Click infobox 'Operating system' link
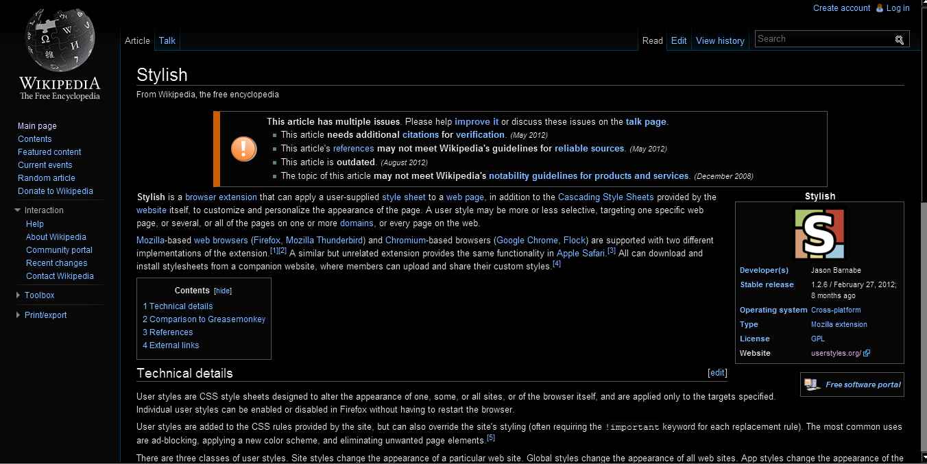 pos(773,310)
